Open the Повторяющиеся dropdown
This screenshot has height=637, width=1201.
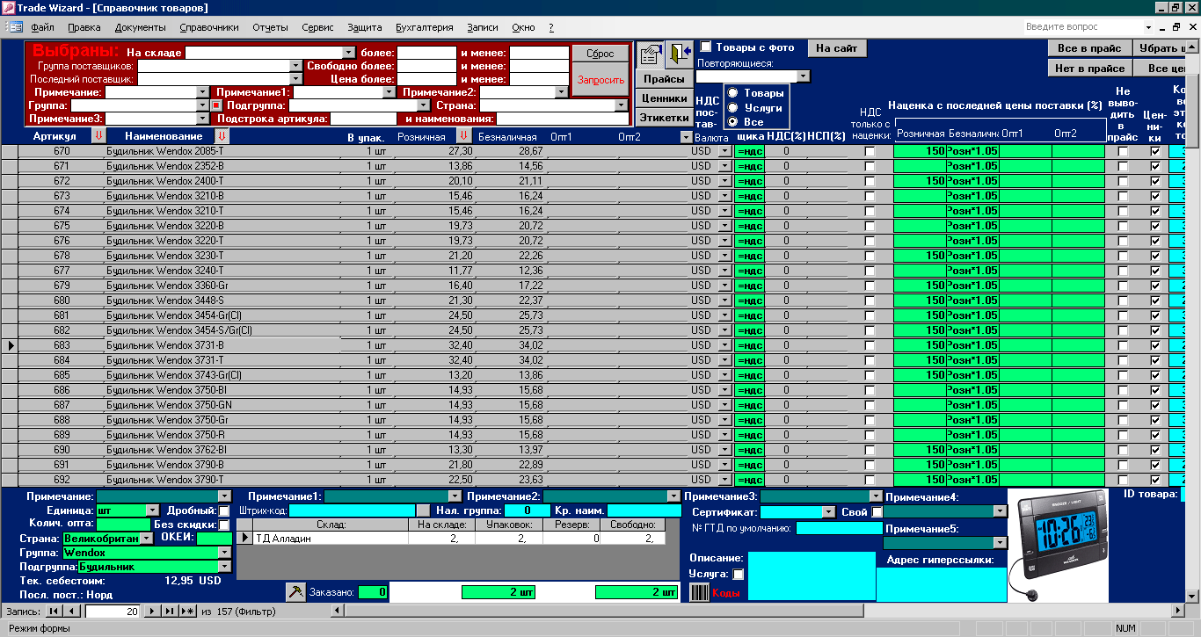click(802, 76)
